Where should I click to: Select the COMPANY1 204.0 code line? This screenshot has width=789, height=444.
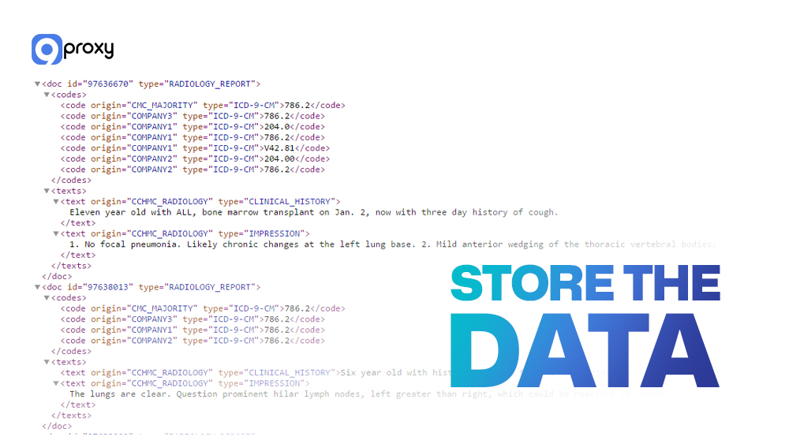pos(193,126)
